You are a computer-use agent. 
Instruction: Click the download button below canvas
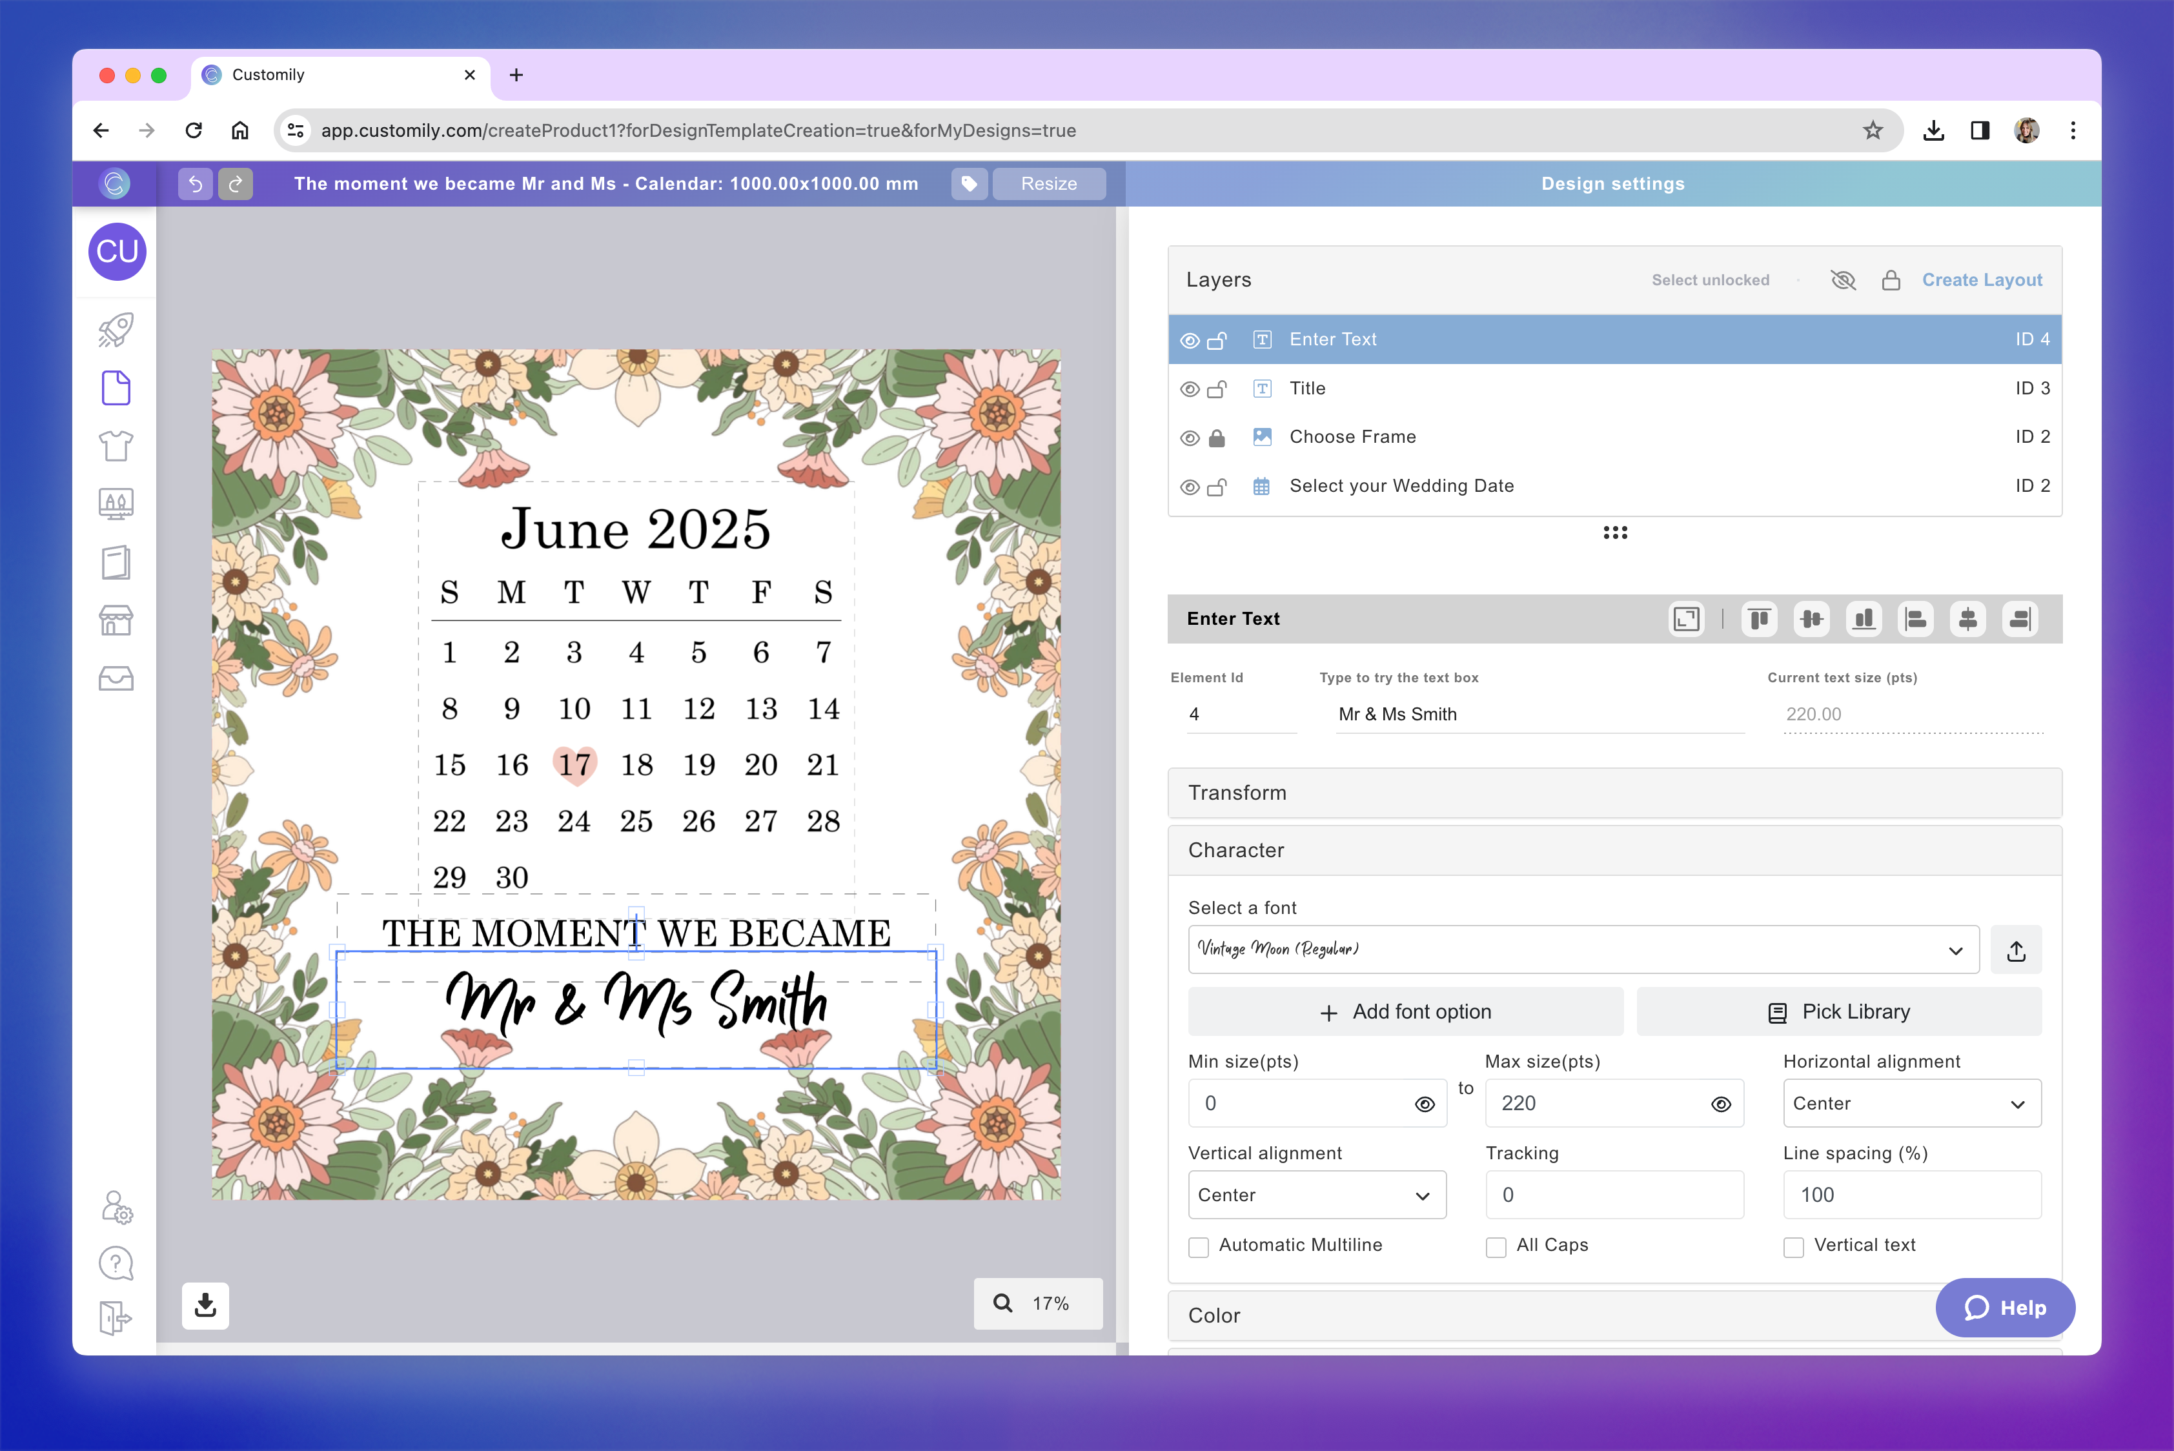point(205,1304)
